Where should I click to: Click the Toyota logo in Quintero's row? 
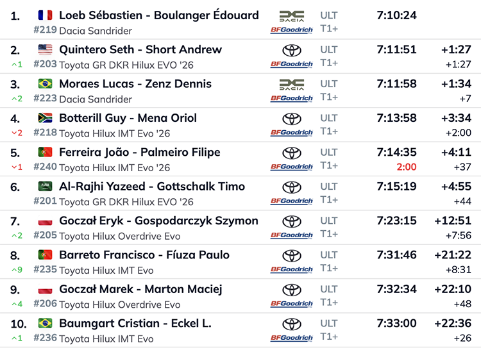pos(292,50)
